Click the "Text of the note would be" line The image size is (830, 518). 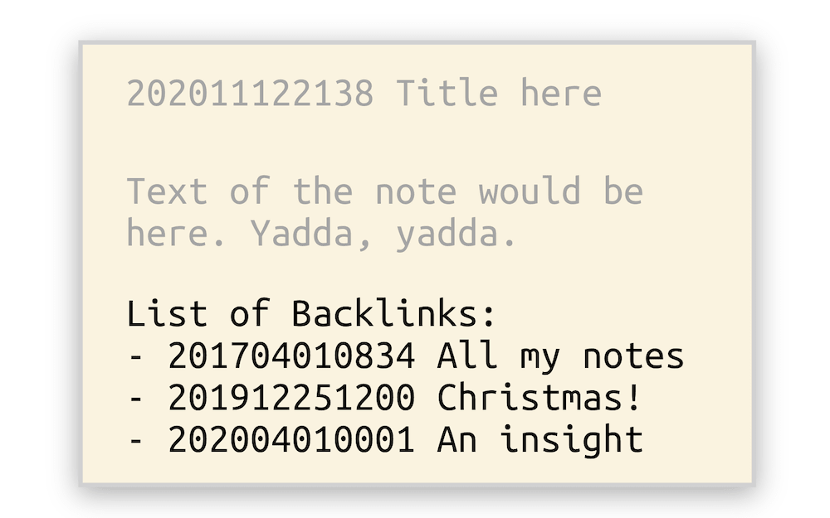click(385, 191)
